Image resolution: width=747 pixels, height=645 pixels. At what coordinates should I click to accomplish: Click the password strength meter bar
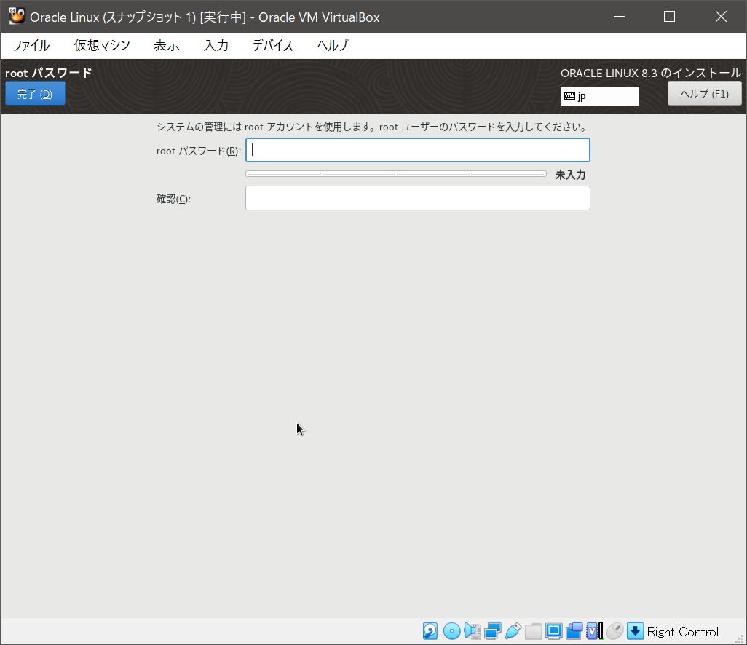(396, 174)
